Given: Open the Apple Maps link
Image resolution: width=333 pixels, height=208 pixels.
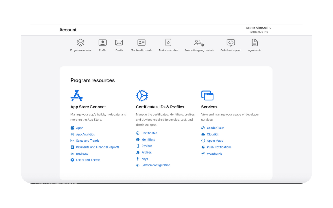Looking at the screenshot, I should click(x=215, y=141).
